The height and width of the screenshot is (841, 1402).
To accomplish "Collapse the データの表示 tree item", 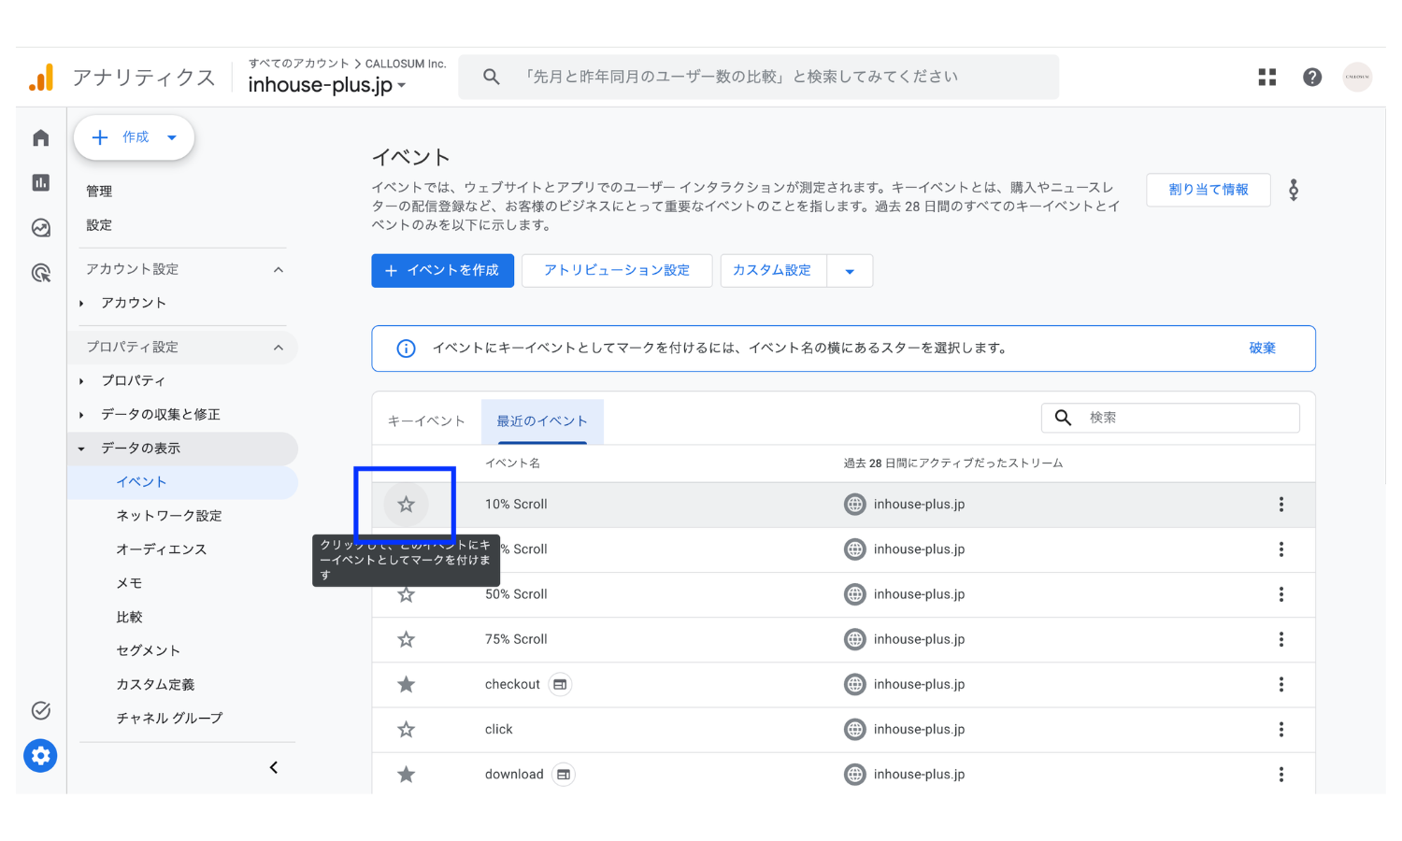I will (82, 449).
